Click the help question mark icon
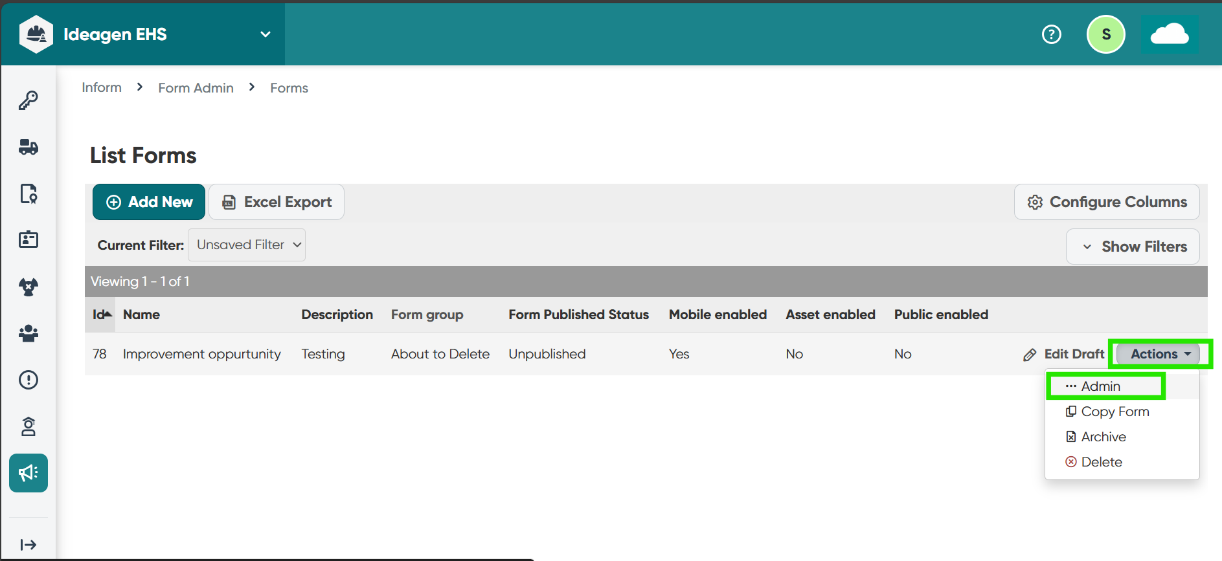The height and width of the screenshot is (561, 1222). point(1051,34)
